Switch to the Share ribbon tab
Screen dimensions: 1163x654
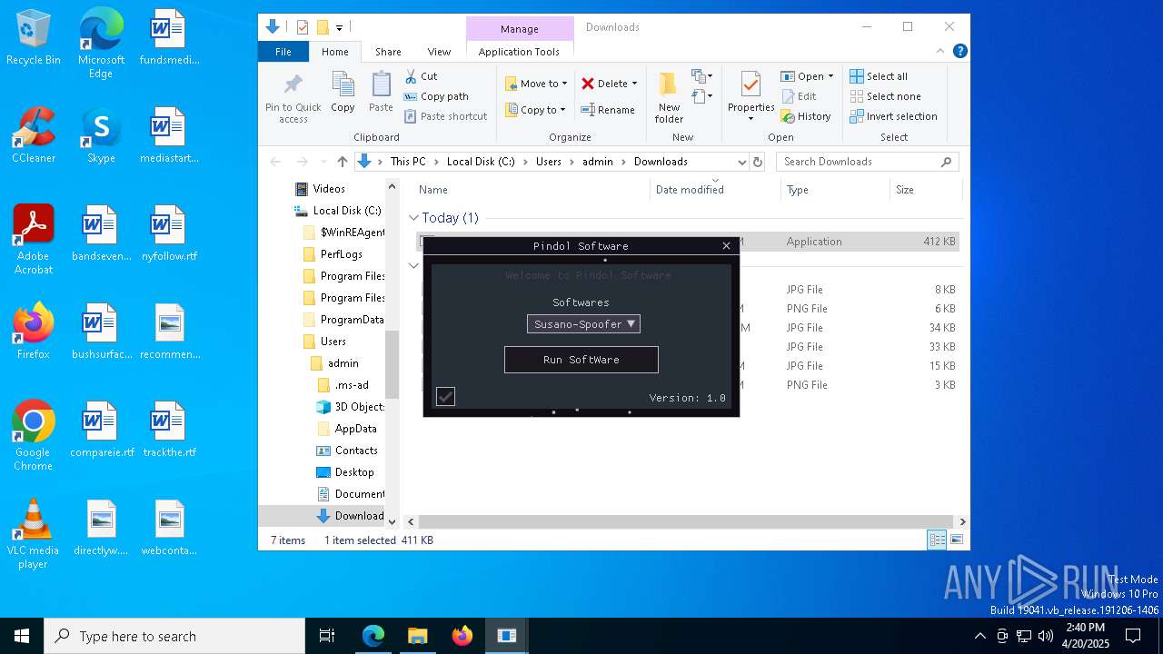click(388, 52)
